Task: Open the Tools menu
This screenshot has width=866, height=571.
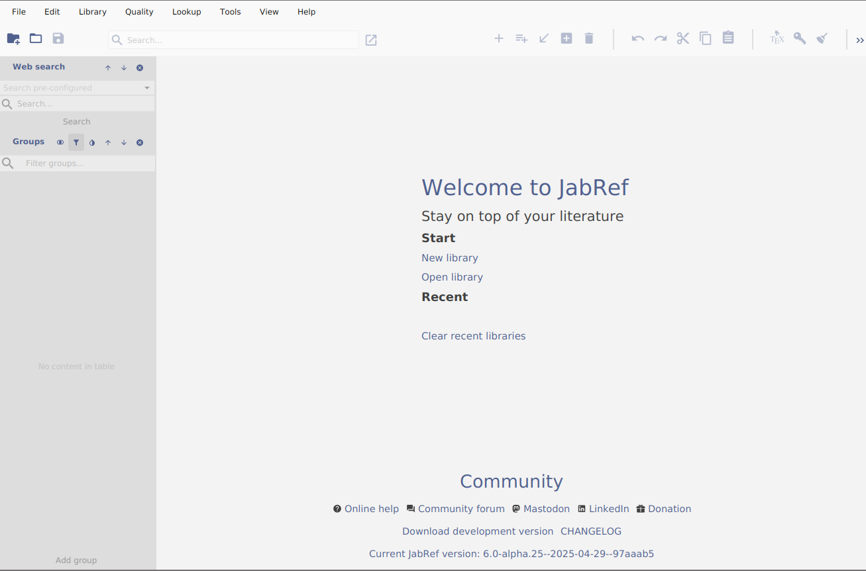Action: [x=231, y=12]
